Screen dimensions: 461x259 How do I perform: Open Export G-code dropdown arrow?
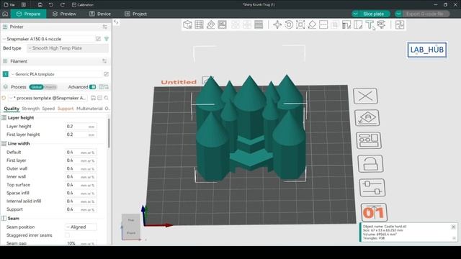click(398, 14)
